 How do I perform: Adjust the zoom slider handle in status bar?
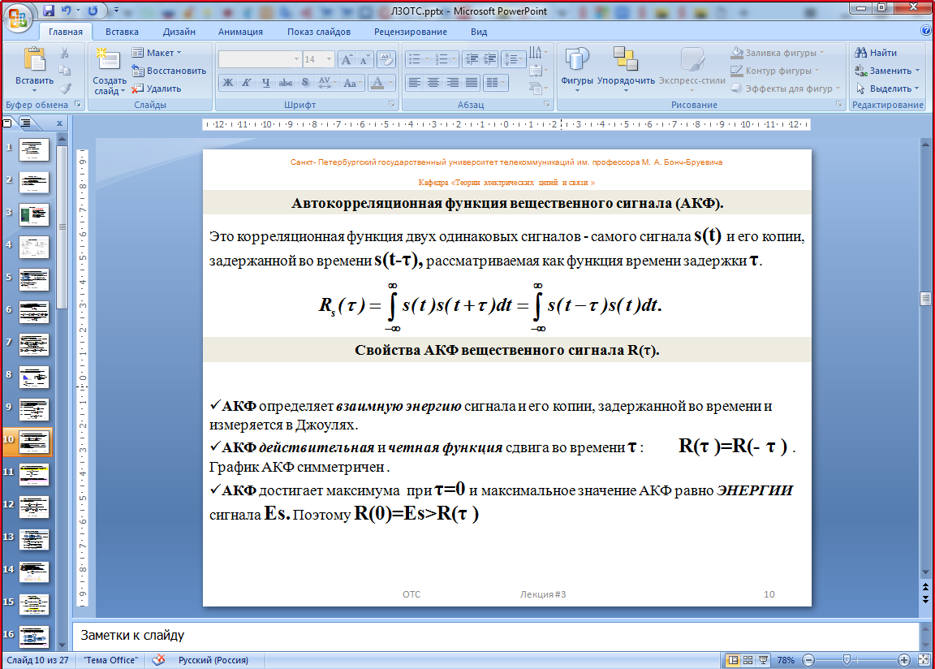pos(846,660)
